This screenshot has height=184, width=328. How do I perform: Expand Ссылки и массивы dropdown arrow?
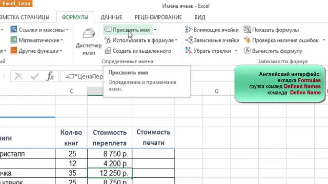coord(67,30)
